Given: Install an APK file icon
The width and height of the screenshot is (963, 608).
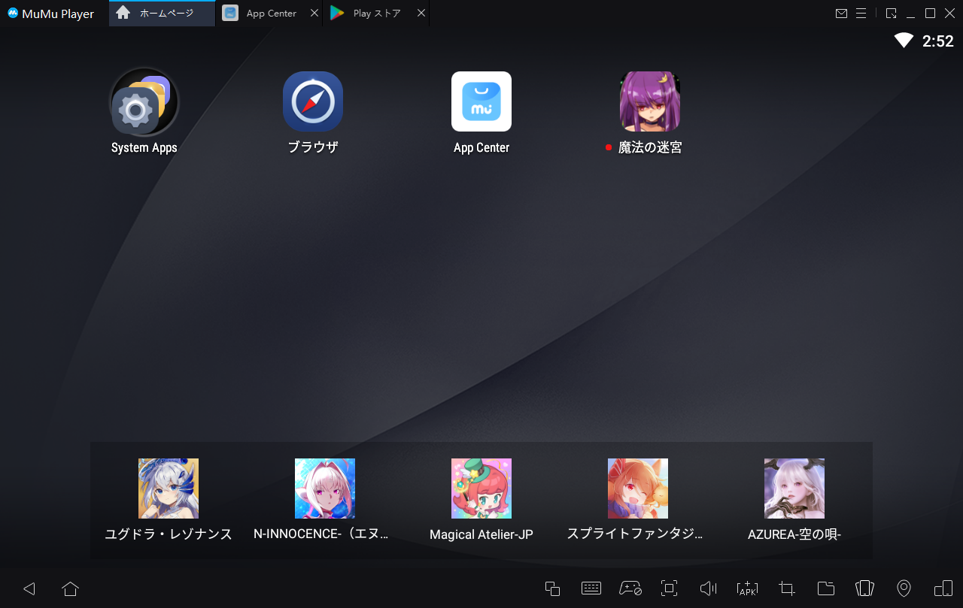Looking at the screenshot, I should tap(748, 588).
